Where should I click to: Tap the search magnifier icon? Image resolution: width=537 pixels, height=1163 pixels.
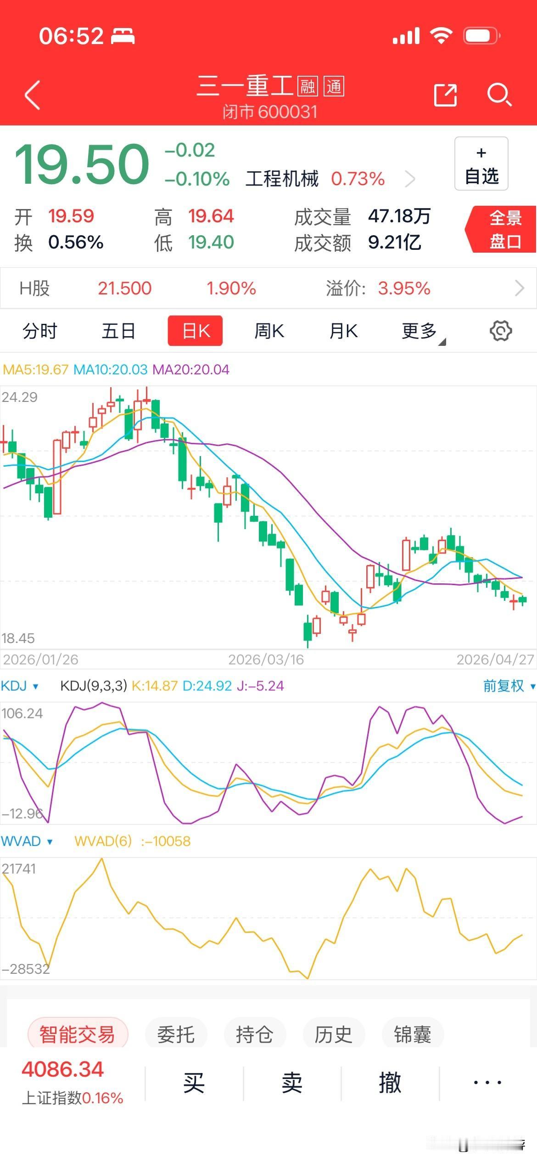(499, 95)
